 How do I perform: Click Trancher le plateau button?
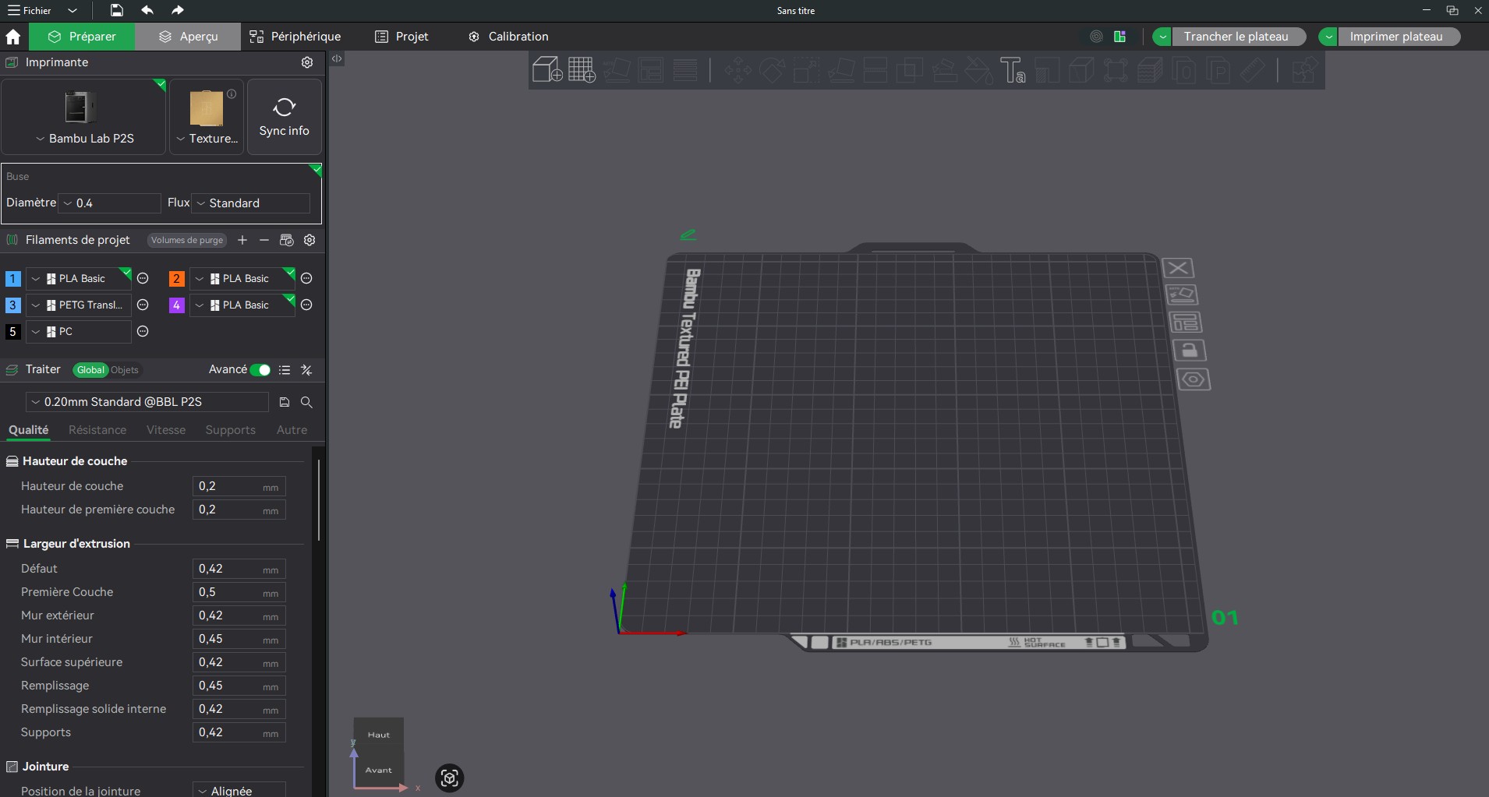click(1236, 37)
